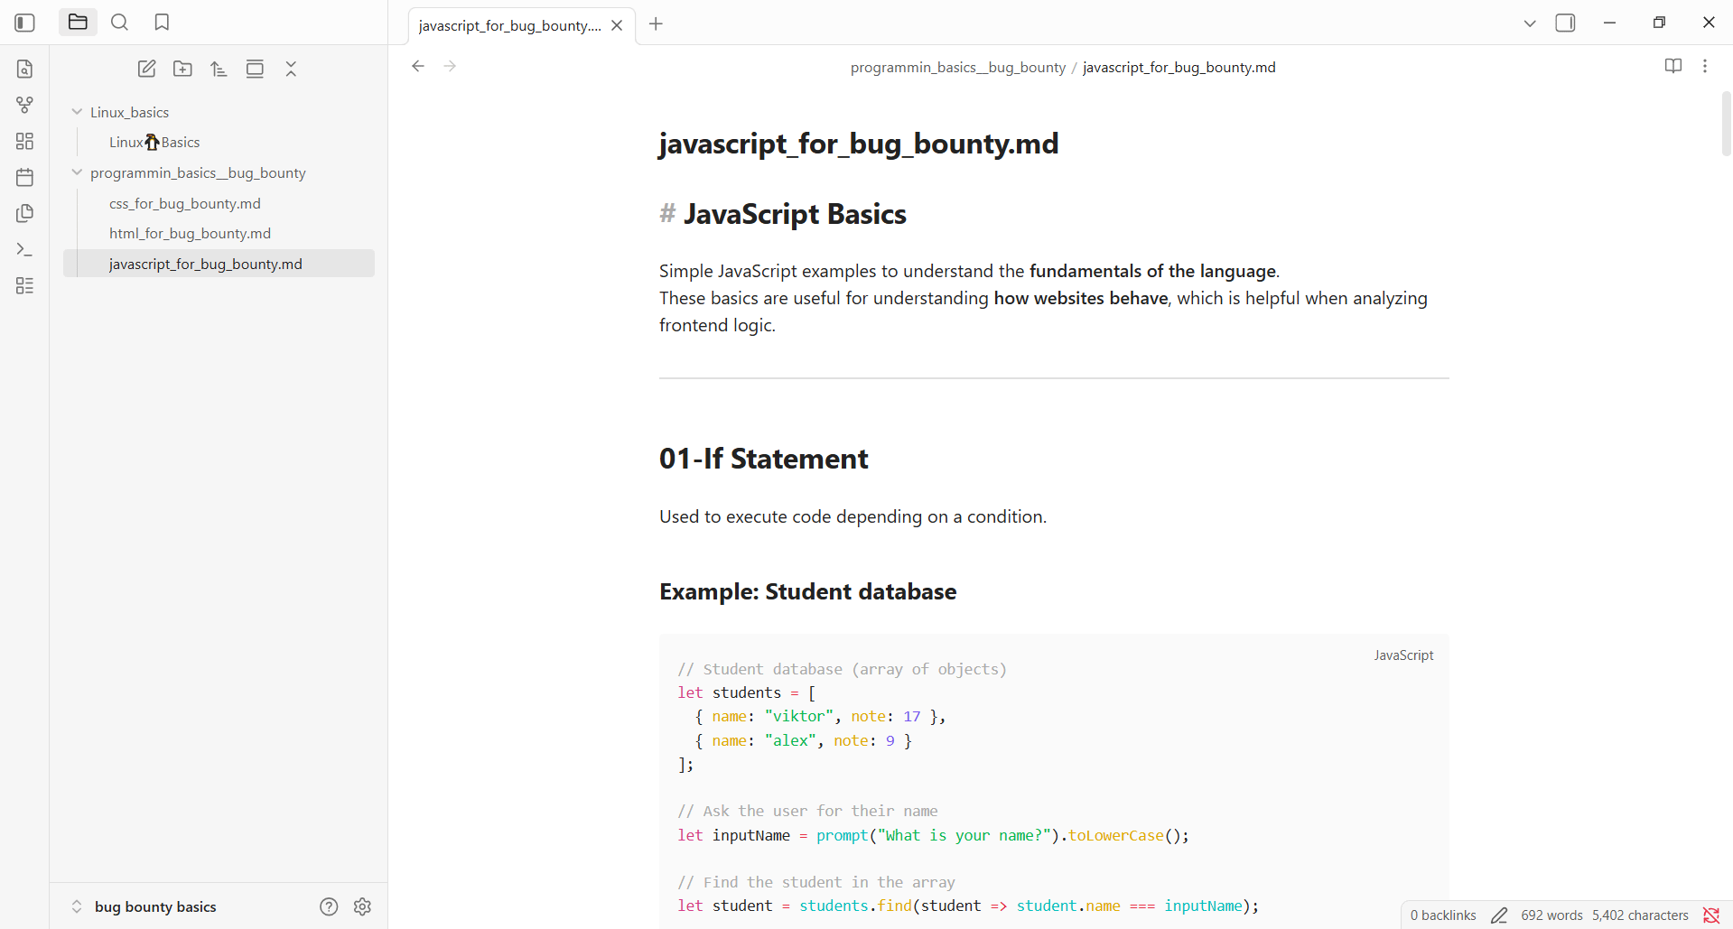Open the tab list dropdown arrow
The image size is (1733, 929).
(x=1529, y=23)
